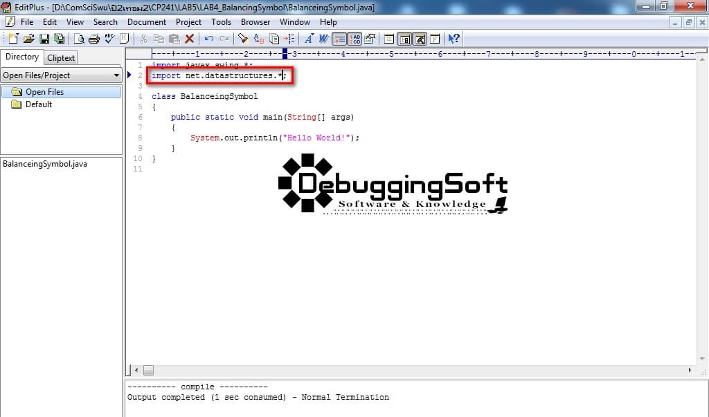Open Print Preview from the toolbar
709x417 pixels.
click(x=79, y=39)
